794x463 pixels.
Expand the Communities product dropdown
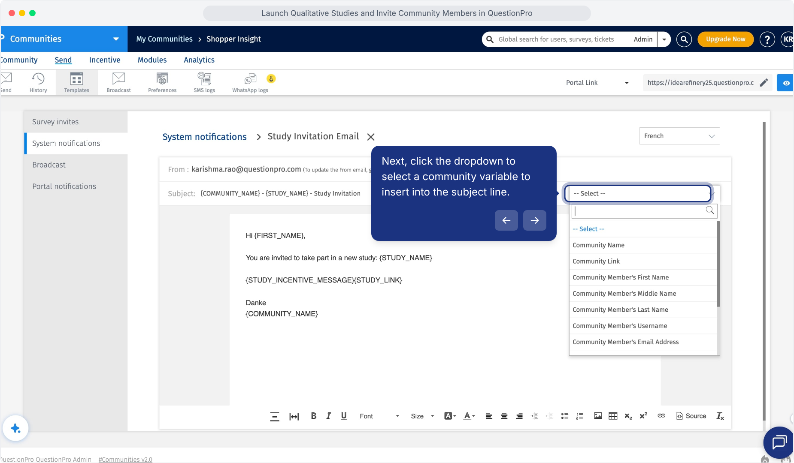coord(116,39)
